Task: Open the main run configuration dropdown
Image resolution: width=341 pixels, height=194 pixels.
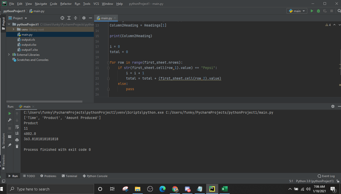Action: pos(297,11)
